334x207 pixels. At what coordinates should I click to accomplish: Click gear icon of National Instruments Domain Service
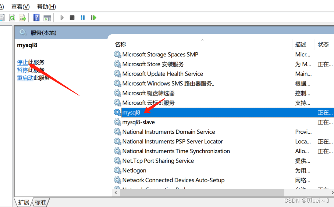(117, 132)
